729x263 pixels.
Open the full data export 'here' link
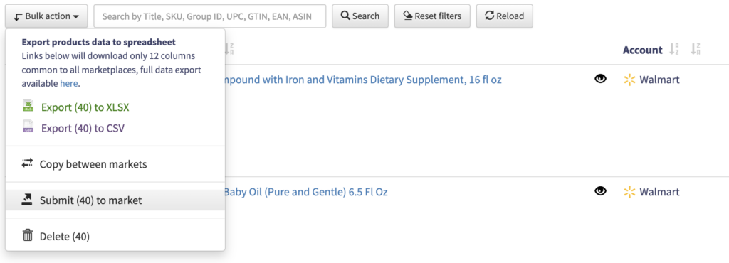pyautogui.click(x=69, y=84)
